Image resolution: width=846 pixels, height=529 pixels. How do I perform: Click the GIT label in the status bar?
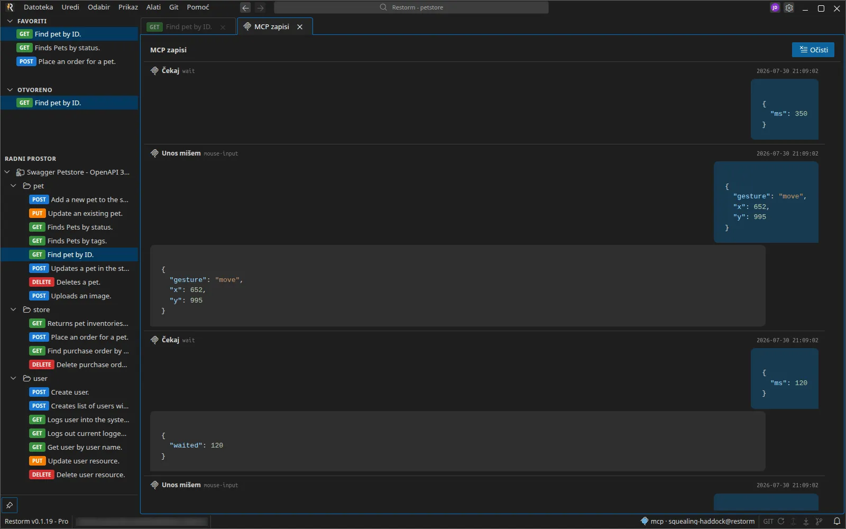click(x=768, y=521)
